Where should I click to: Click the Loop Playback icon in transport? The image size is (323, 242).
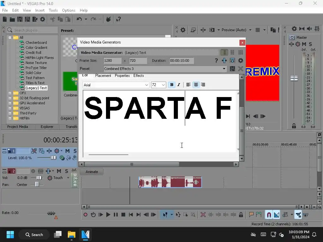[93, 215]
